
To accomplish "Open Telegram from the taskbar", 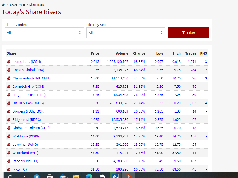I will tap(36, 176).
